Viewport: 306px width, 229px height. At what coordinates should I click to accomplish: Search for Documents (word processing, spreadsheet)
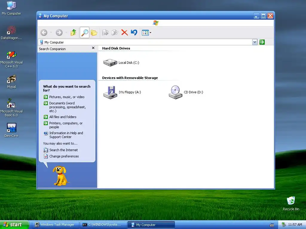coord(65,107)
